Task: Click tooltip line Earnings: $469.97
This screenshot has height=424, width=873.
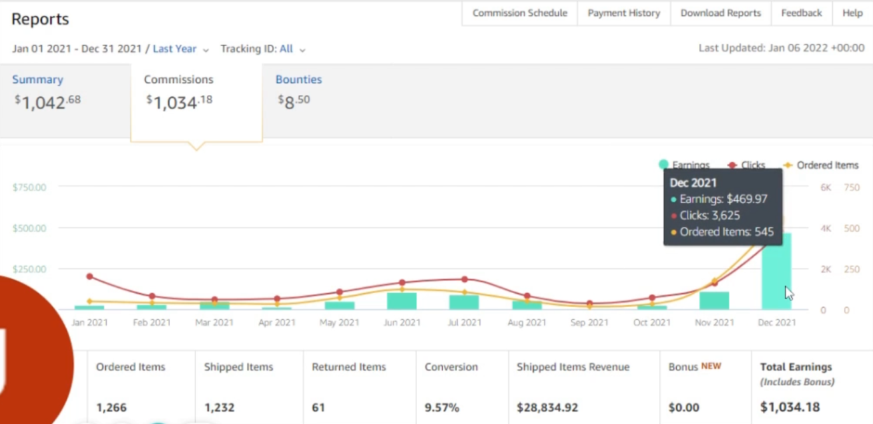Action: pyautogui.click(x=723, y=199)
